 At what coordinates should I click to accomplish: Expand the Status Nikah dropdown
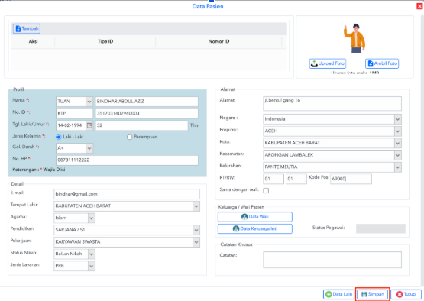click(92, 254)
